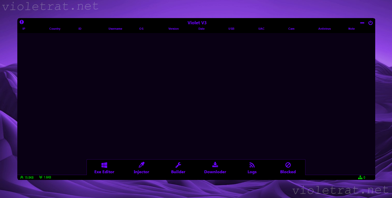
Task: Click the Note column header
Action: pyautogui.click(x=351, y=29)
